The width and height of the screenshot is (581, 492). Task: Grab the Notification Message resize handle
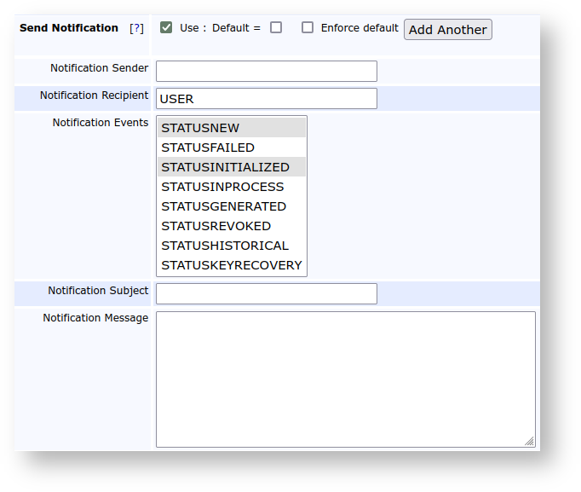[530, 441]
